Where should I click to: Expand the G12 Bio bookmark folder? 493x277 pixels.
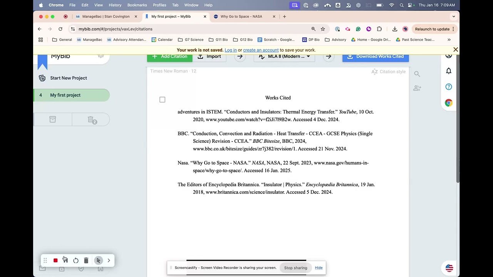243,40
